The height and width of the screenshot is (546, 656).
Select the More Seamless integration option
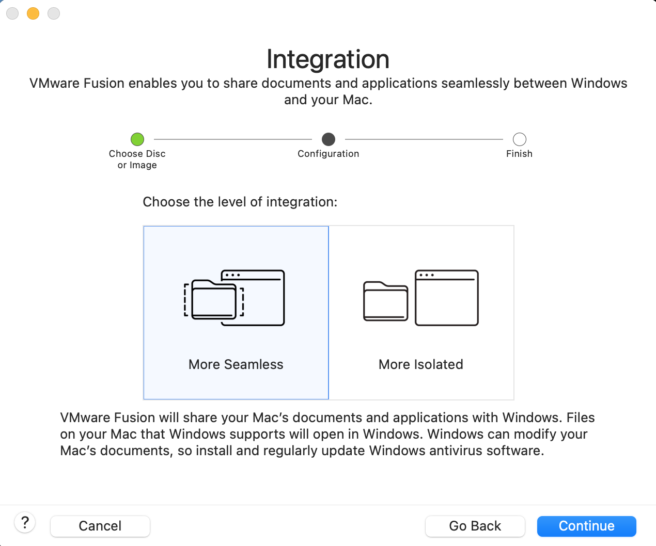[x=236, y=313]
